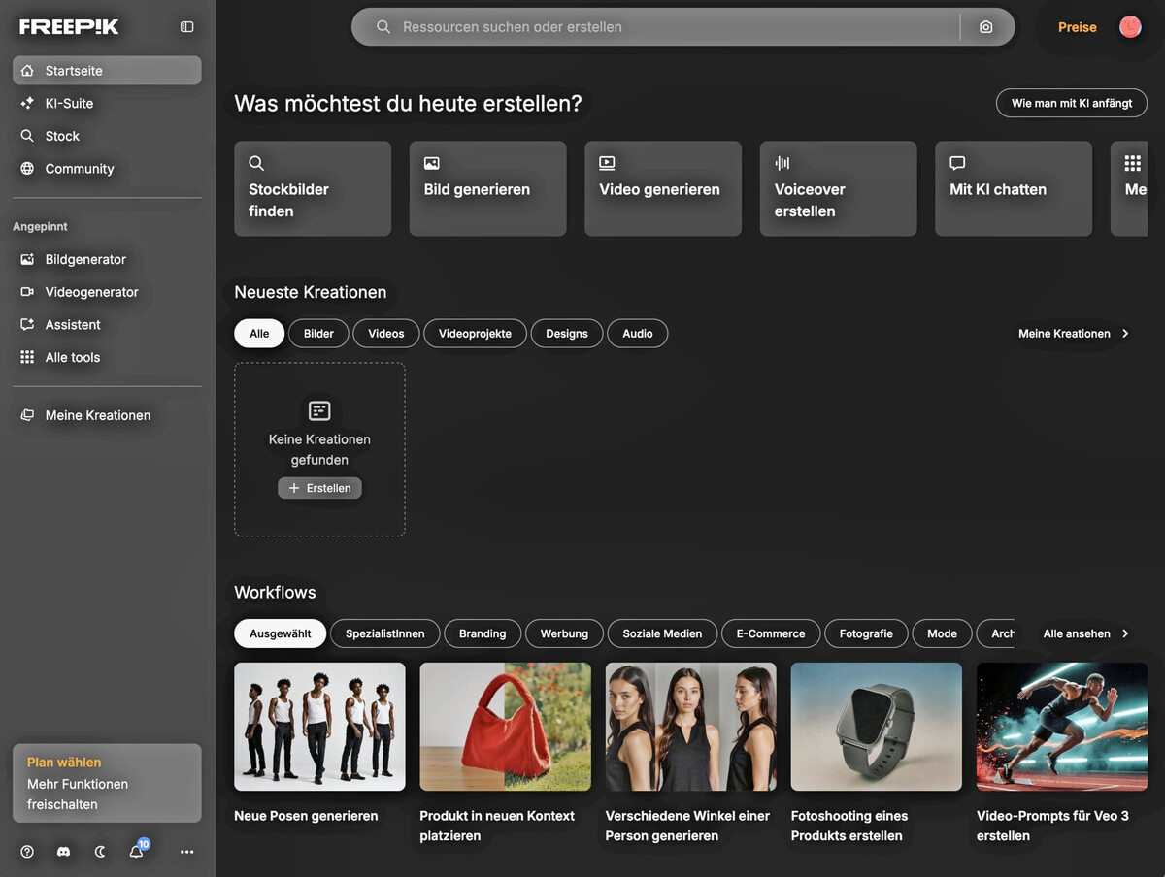Open KI-Suite in the sidebar menu
This screenshot has height=877, width=1165.
(x=69, y=103)
